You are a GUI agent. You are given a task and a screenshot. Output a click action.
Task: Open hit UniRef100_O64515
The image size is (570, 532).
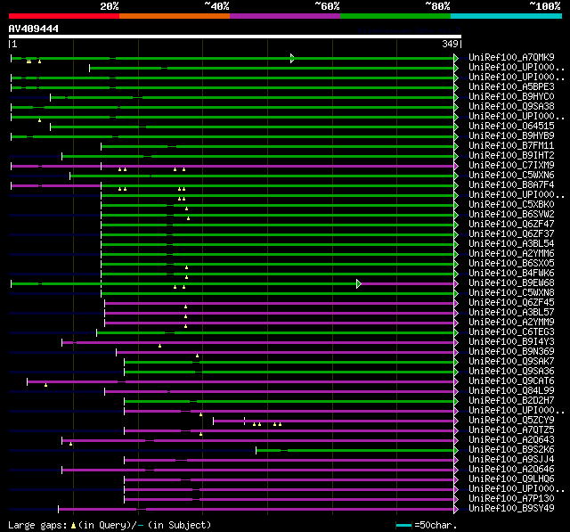coord(511,127)
